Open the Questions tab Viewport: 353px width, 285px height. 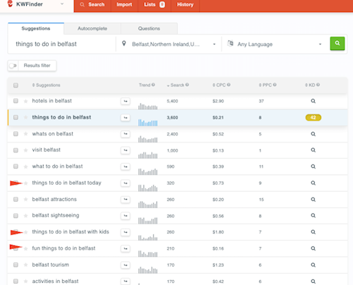pyautogui.click(x=149, y=28)
